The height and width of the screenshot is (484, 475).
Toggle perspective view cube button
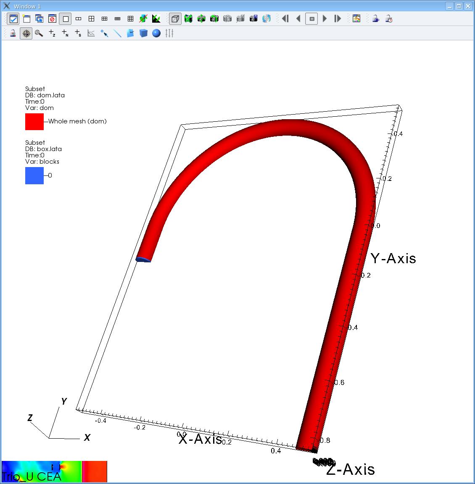175,19
